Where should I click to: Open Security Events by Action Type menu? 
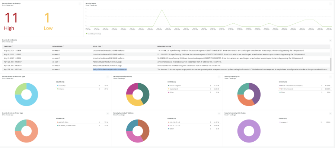tap(108, 114)
